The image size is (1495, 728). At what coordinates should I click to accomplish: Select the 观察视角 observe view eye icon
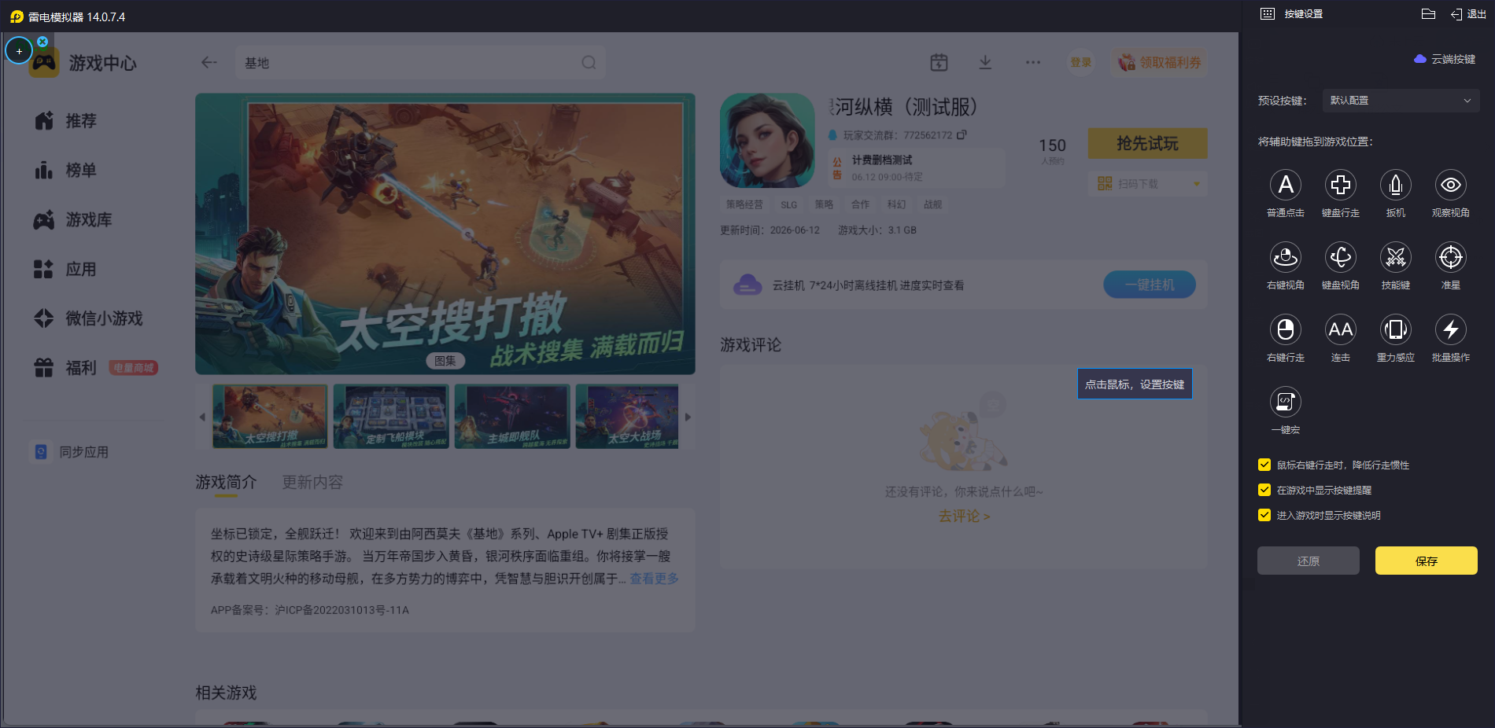point(1451,185)
